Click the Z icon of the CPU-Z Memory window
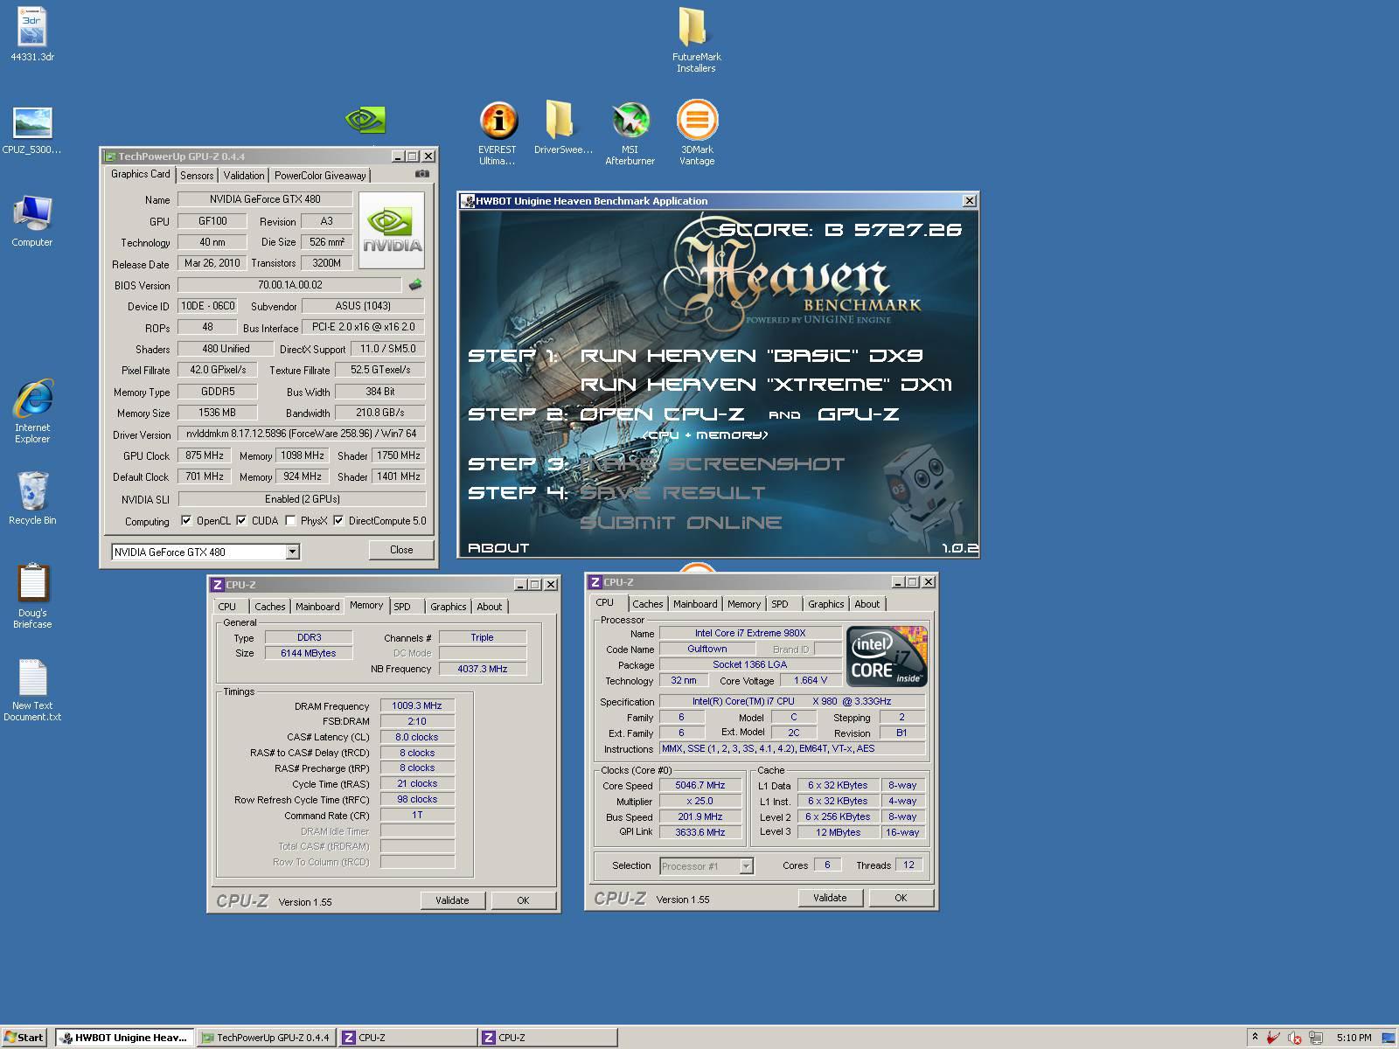The width and height of the screenshot is (1399, 1049). pyautogui.click(x=218, y=585)
